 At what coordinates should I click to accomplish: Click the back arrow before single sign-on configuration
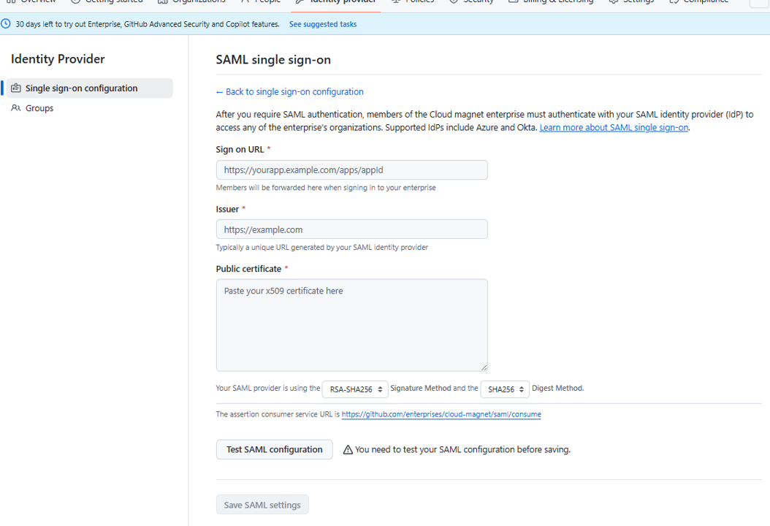click(x=219, y=92)
